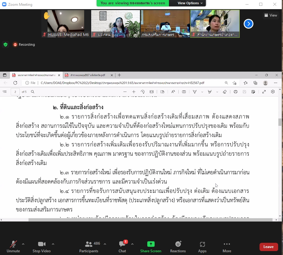Click the PDF search magnifier icon

point(33,92)
